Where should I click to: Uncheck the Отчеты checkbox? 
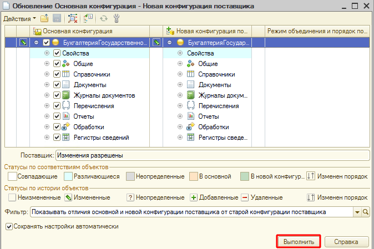tap(57, 116)
